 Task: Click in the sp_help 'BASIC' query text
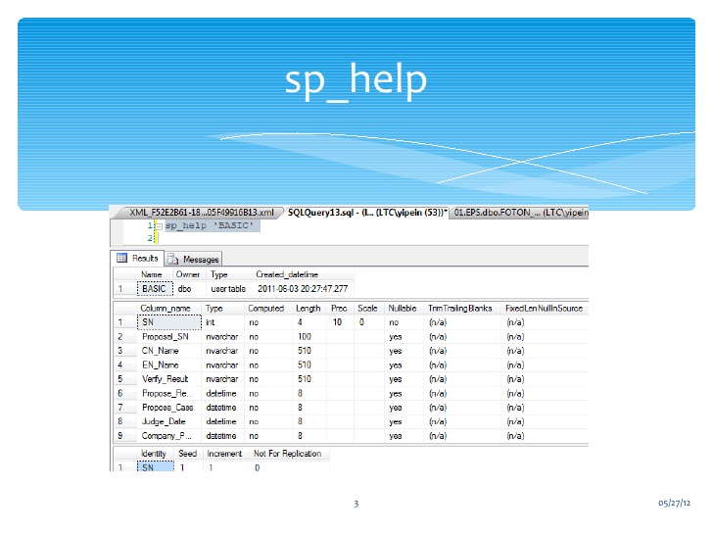click(209, 225)
